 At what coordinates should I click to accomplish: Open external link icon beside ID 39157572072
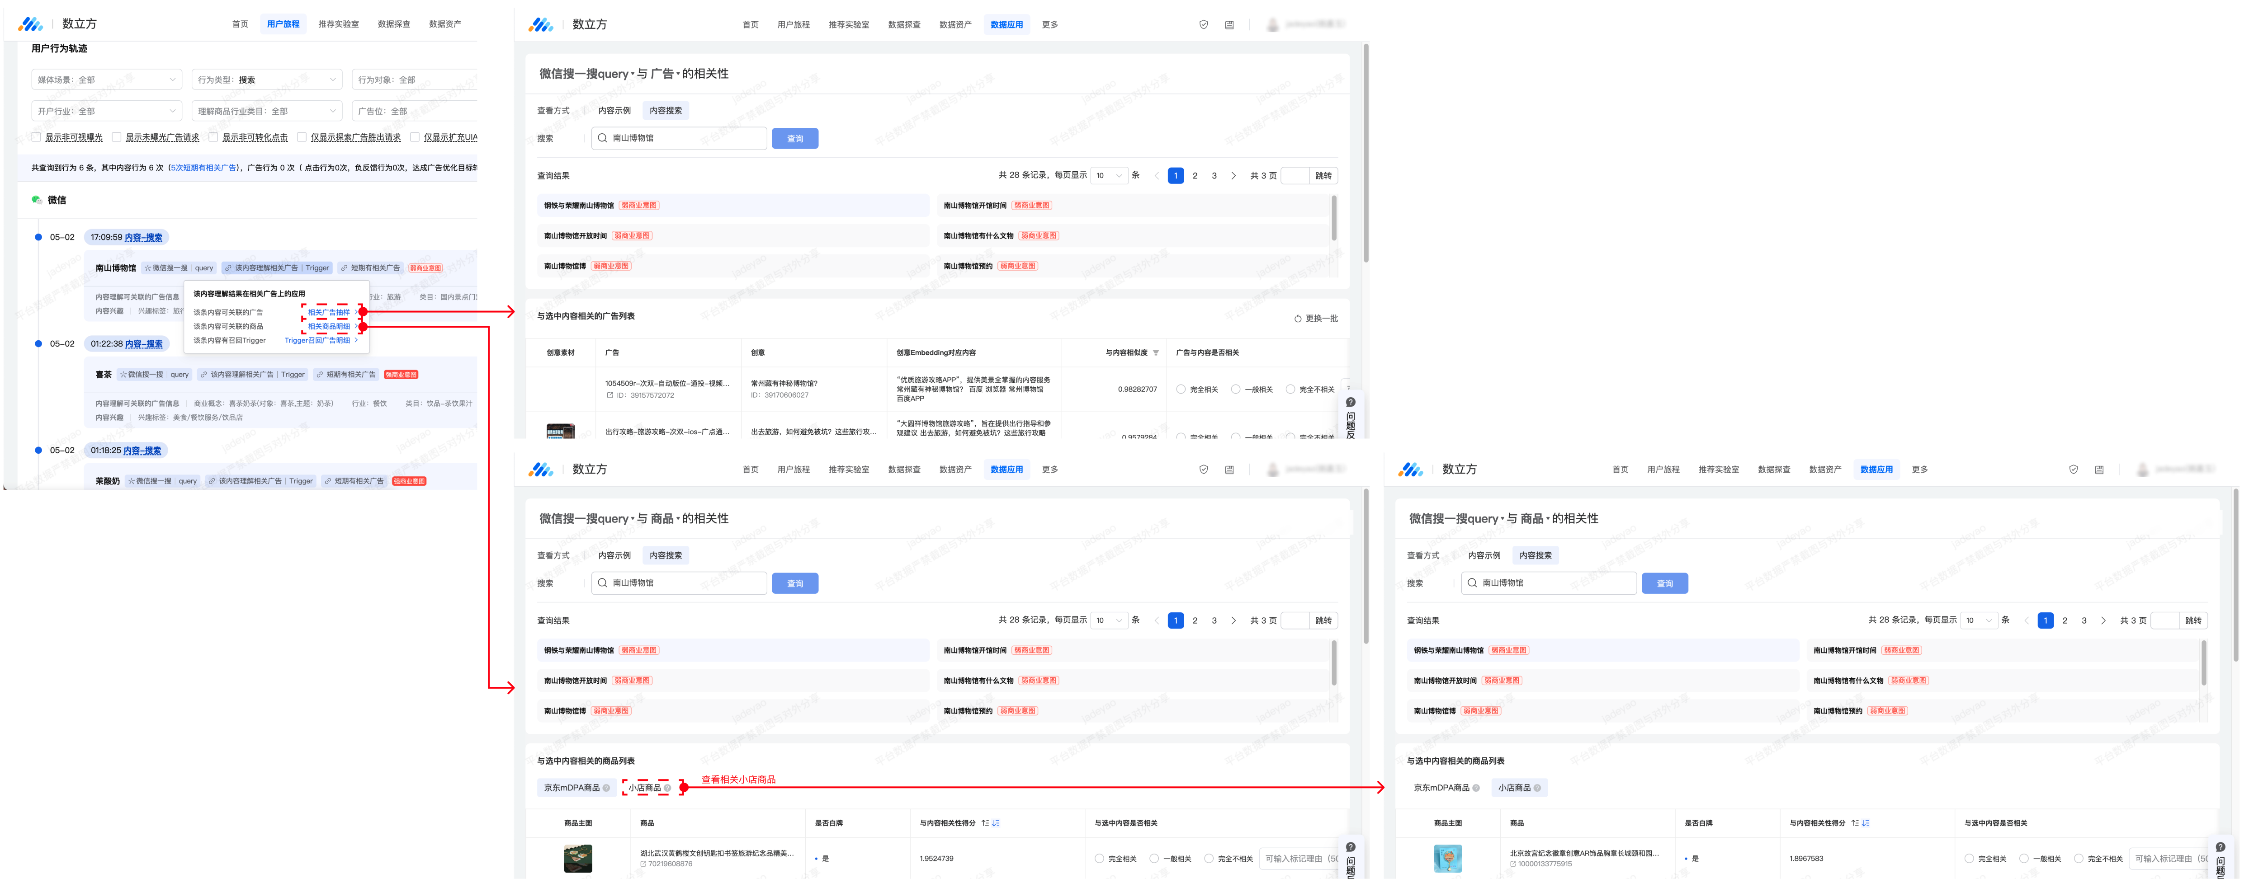610,395
